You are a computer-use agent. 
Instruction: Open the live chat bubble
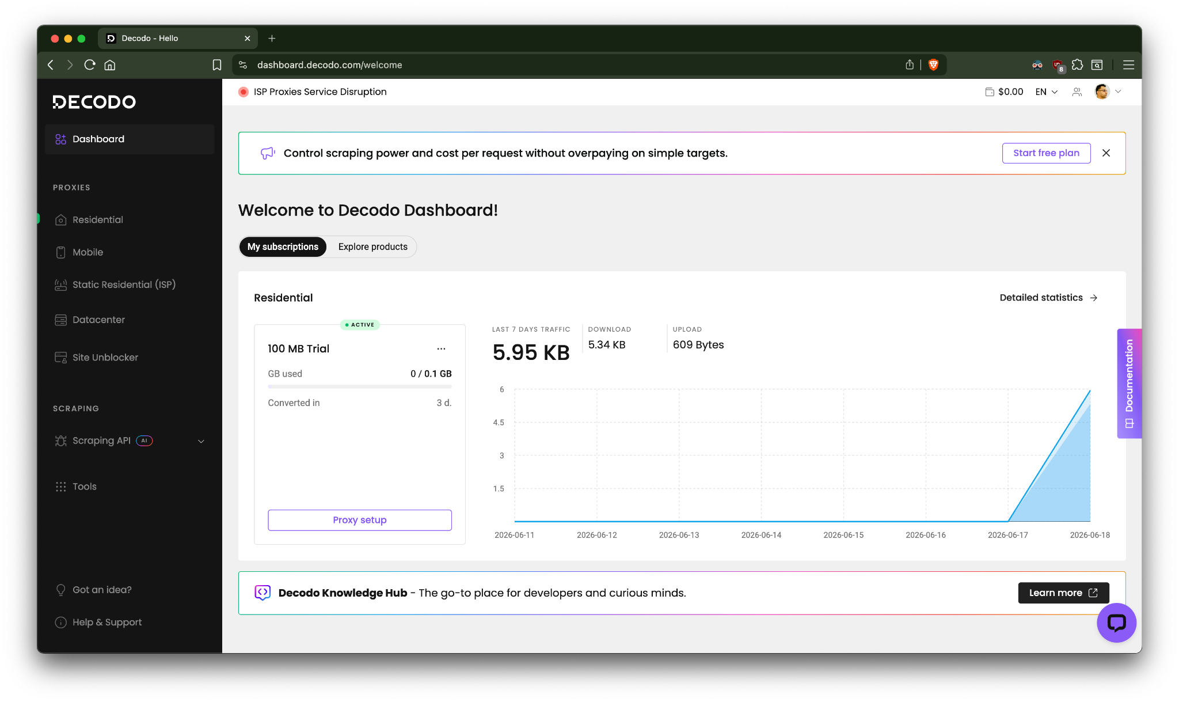click(x=1116, y=623)
